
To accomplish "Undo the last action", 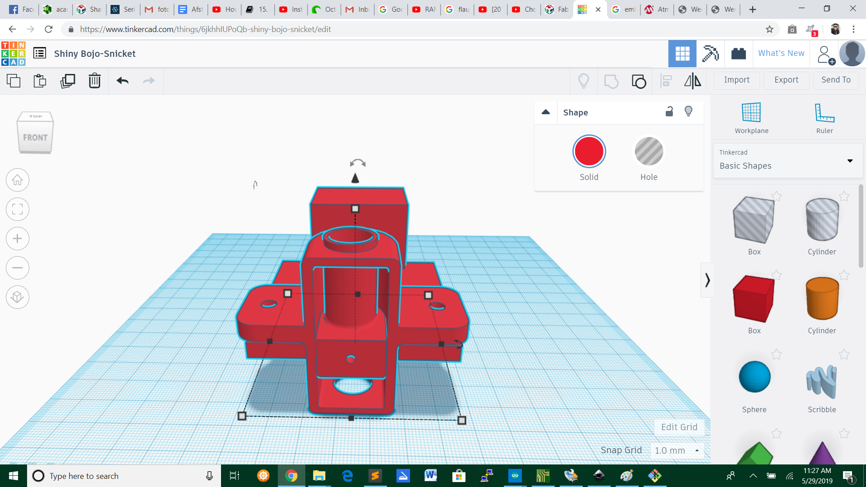I will click(122, 81).
